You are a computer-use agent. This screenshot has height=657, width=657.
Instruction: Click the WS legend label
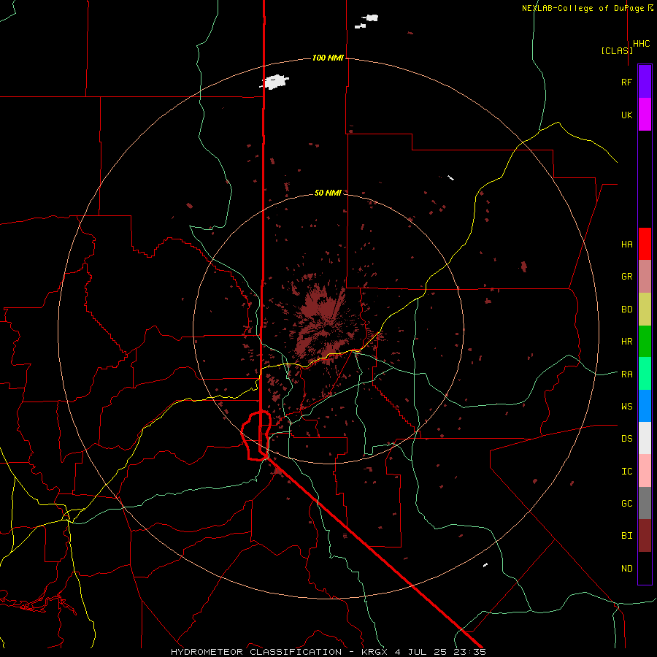[x=626, y=406]
